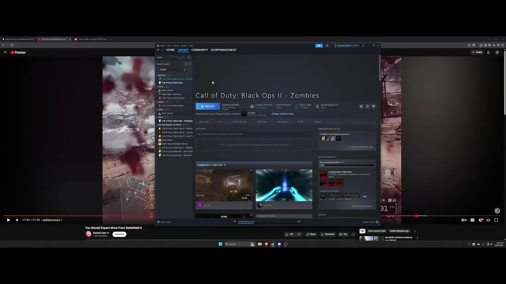Screen dimensions: 506x284
Task: Click the favorite heart icon in Steam
Action: pos(373,106)
